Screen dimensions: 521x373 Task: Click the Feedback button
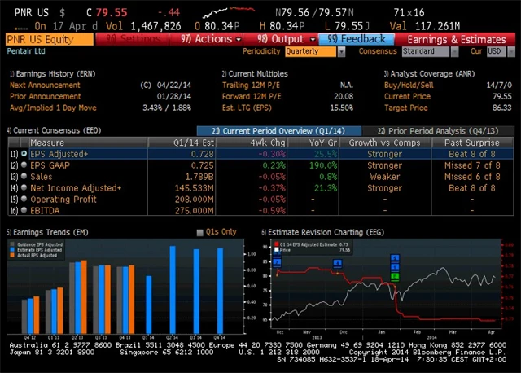point(357,39)
